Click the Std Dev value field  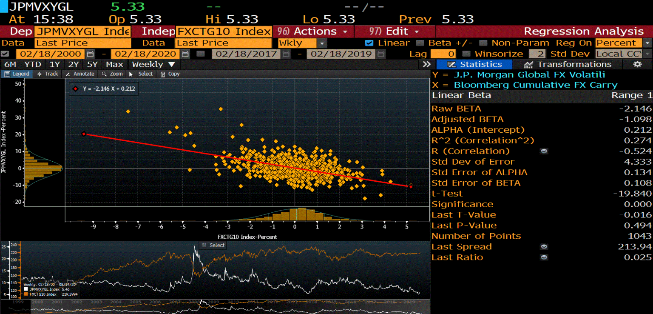click(x=537, y=54)
